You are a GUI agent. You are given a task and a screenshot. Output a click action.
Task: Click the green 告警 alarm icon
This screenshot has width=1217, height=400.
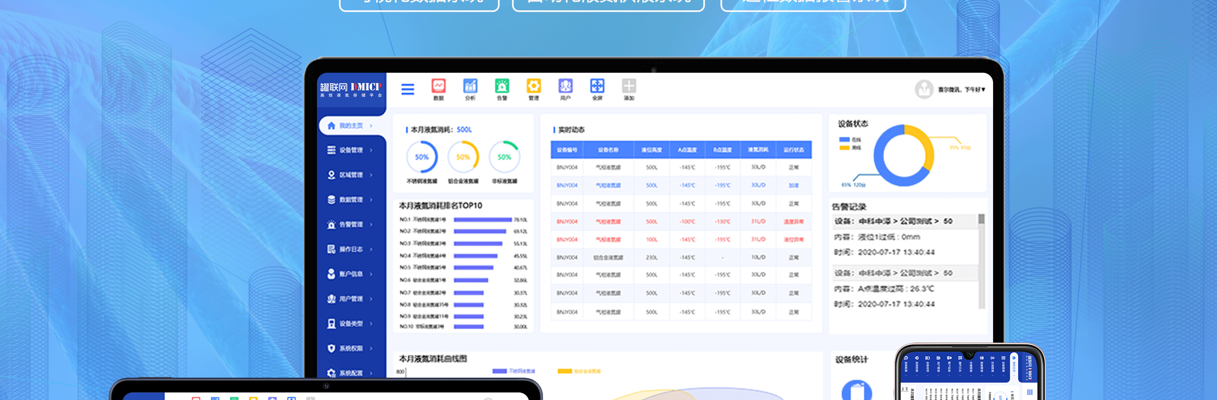click(x=502, y=86)
